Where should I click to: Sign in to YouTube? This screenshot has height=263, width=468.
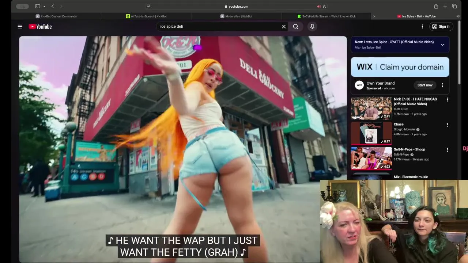pos(441,26)
